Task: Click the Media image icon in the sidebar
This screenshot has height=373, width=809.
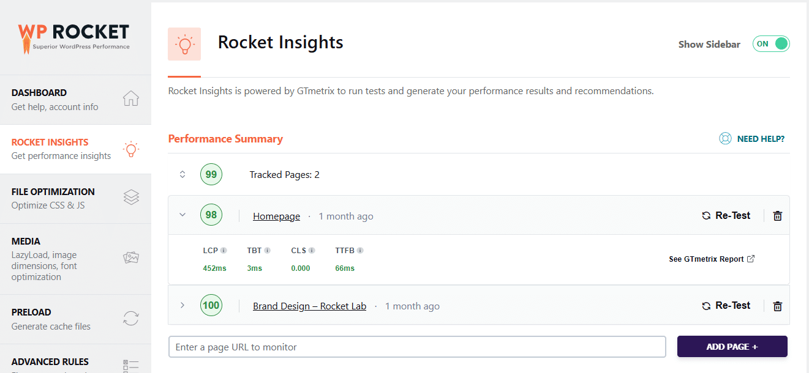Action: [x=131, y=258]
